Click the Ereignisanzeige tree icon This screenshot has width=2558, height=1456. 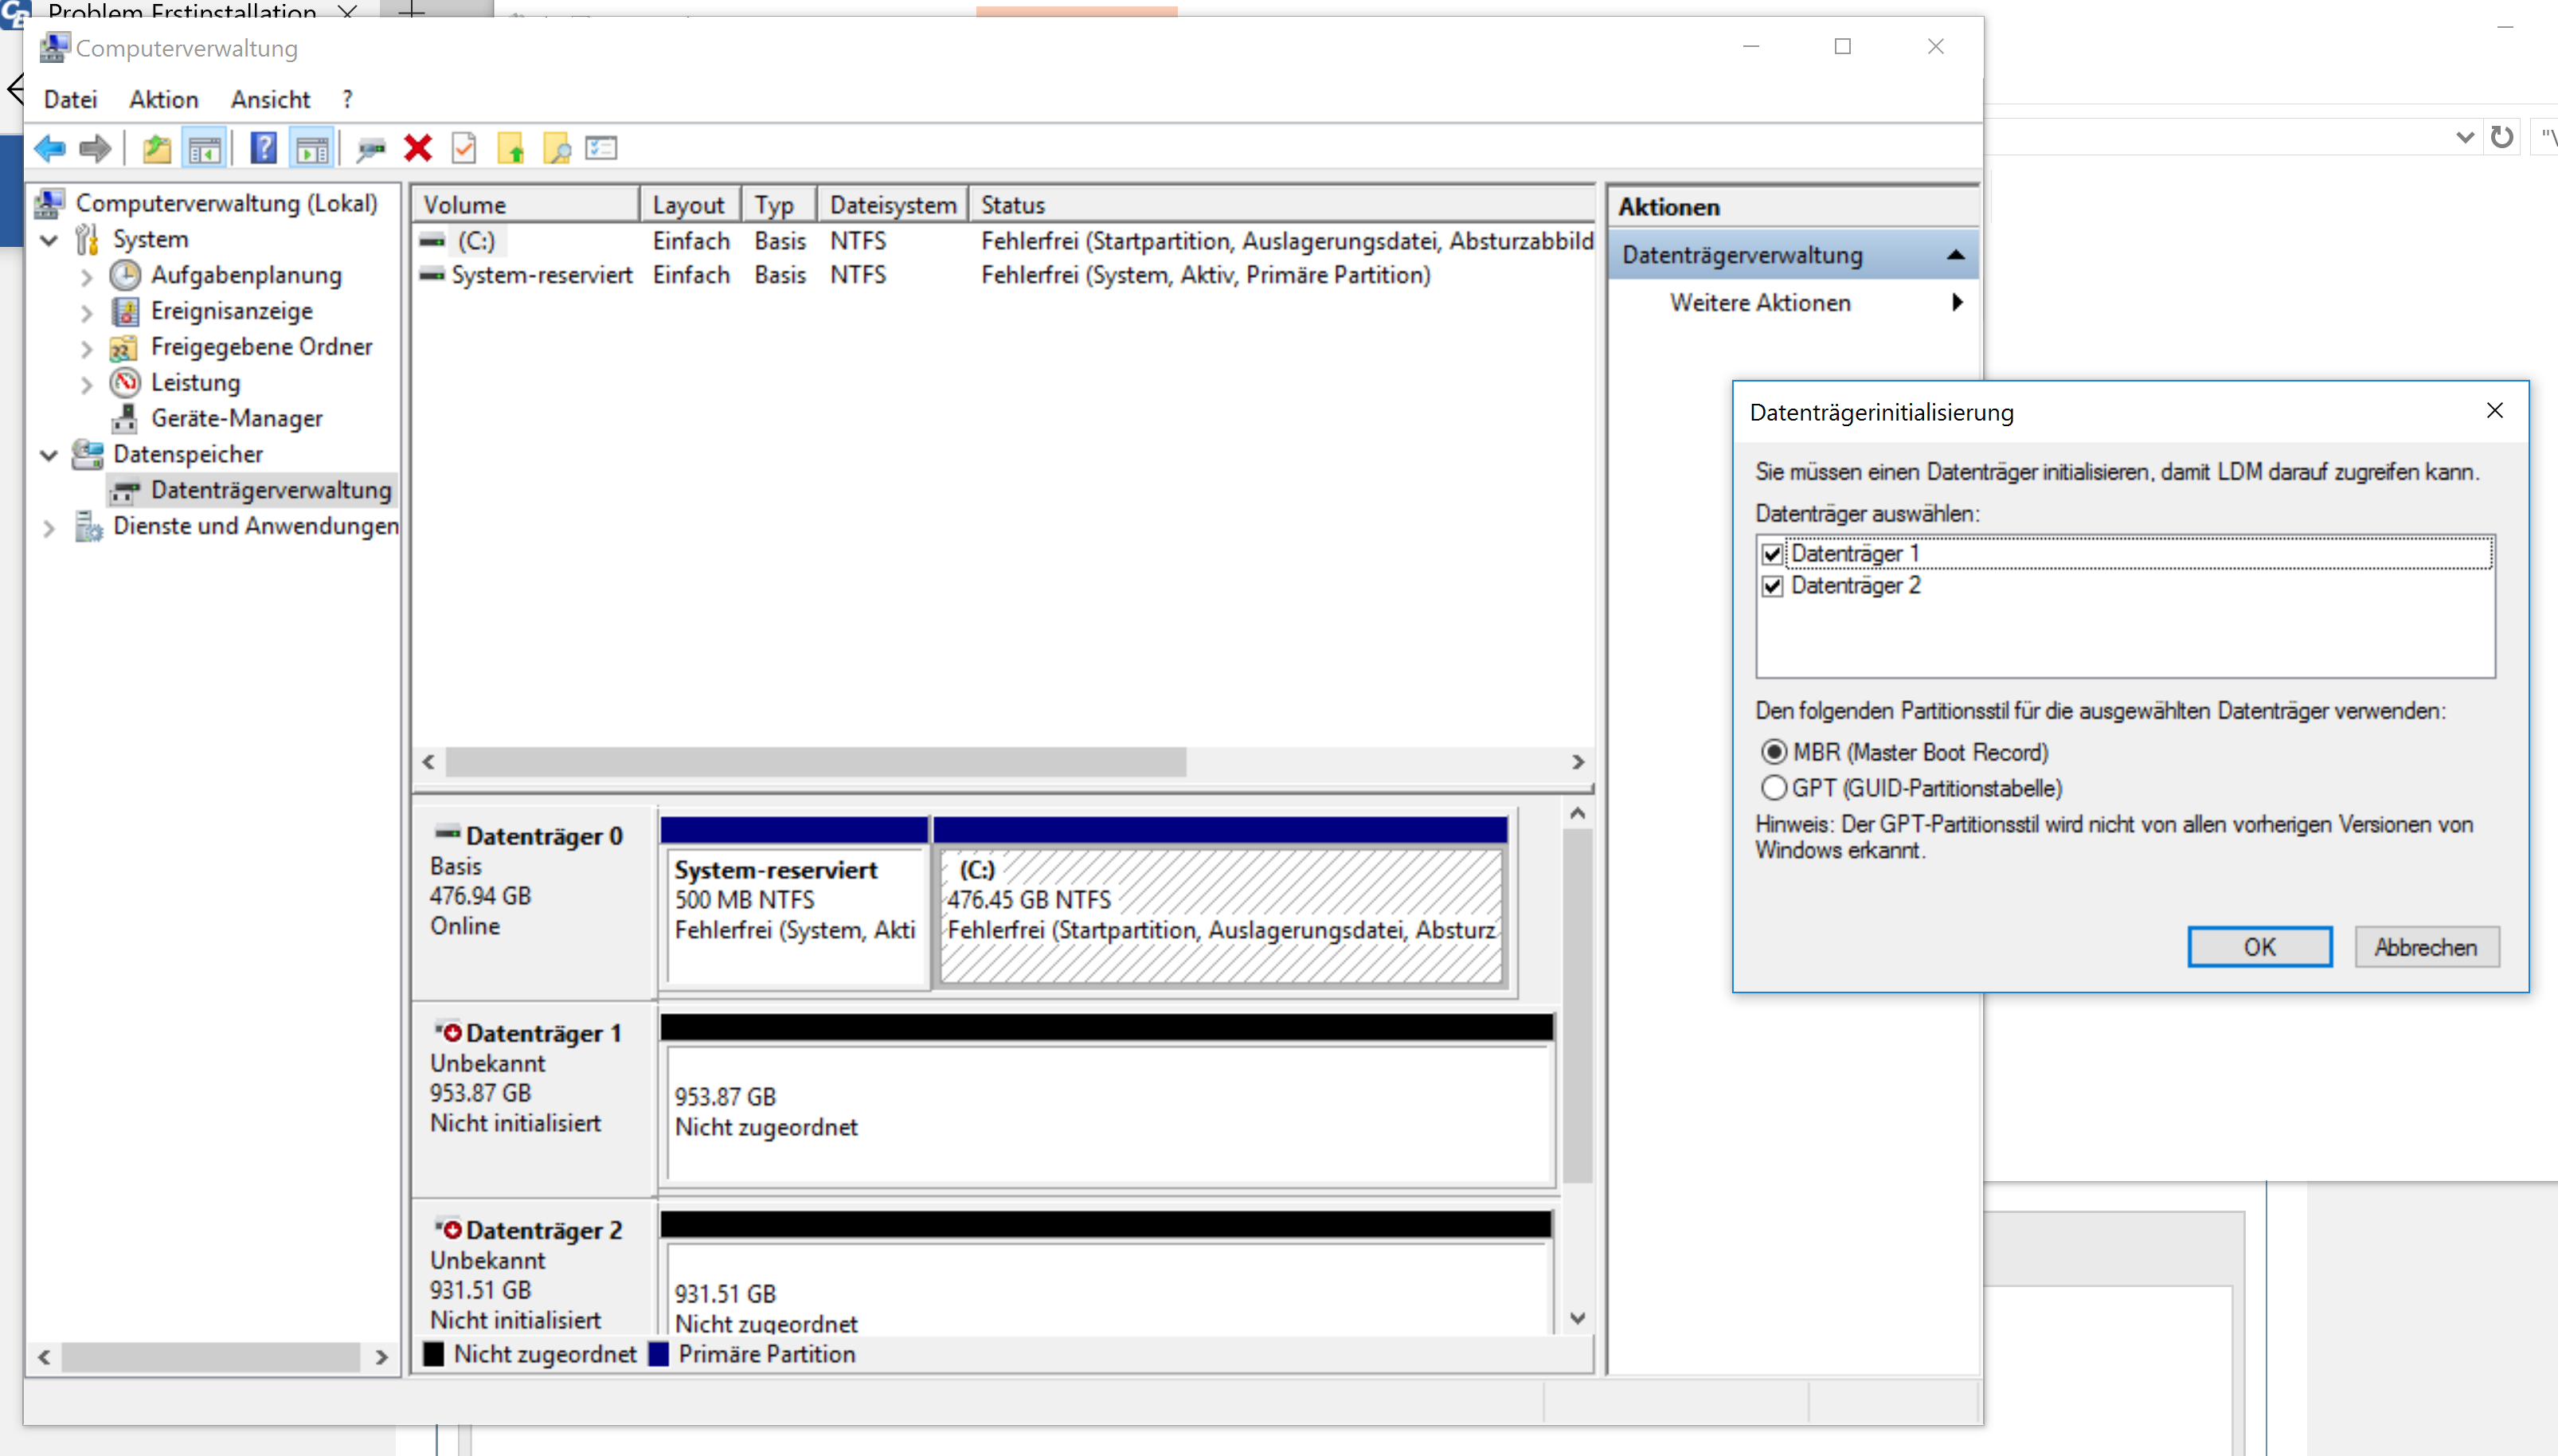pyautogui.click(x=125, y=311)
